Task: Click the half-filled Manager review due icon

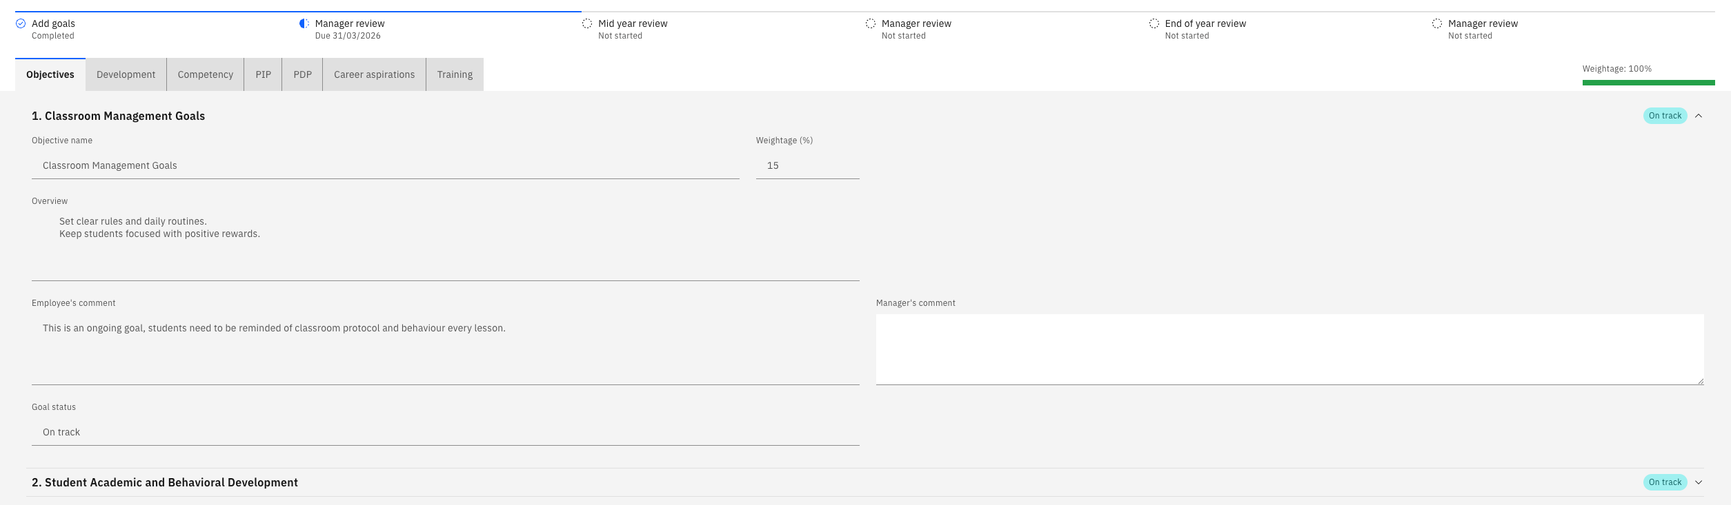Action: 304,23
